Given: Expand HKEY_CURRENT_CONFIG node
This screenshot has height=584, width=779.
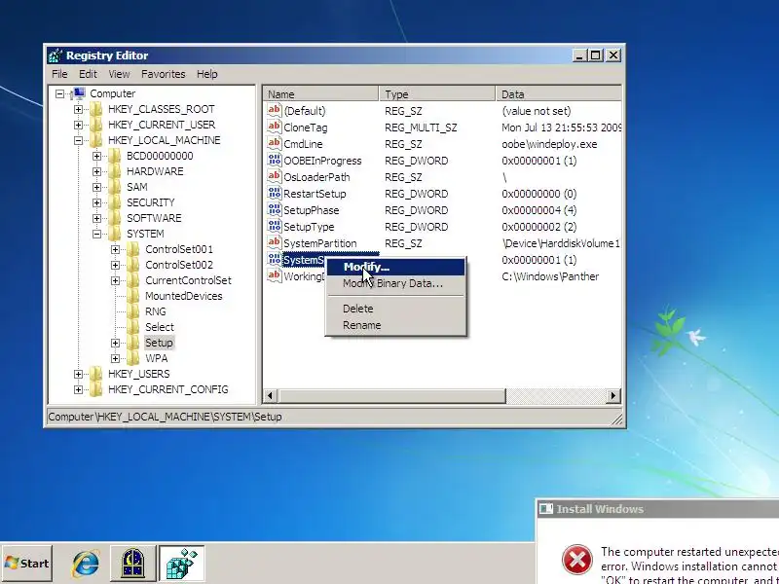Looking at the screenshot, I should (x=78, y=389).
